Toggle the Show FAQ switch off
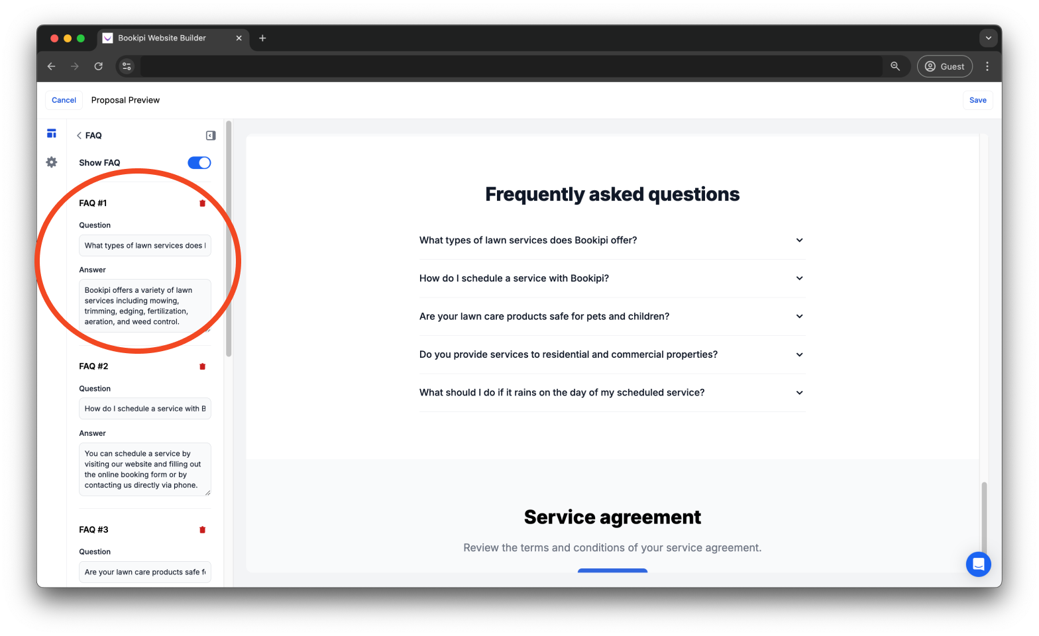The image size is (1039, 636). tap(199, 163)
